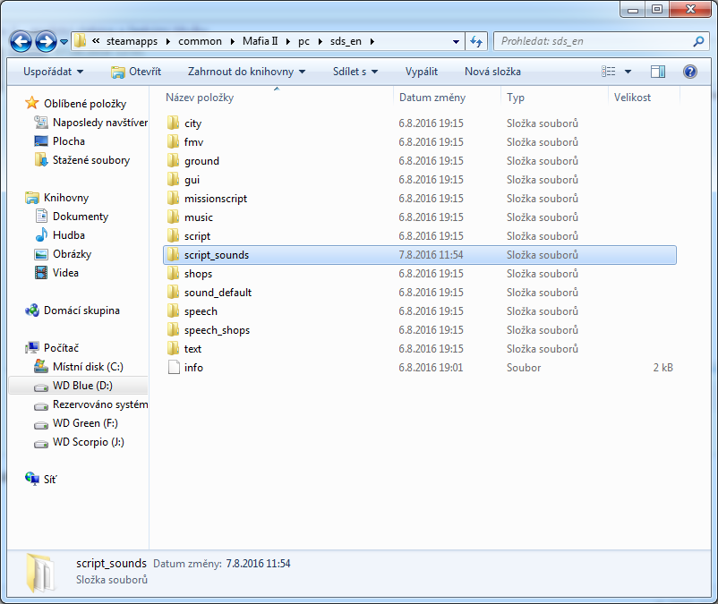Open the missionscript folder icon
This screenshot has height=604, width=718.
point(174,199)
